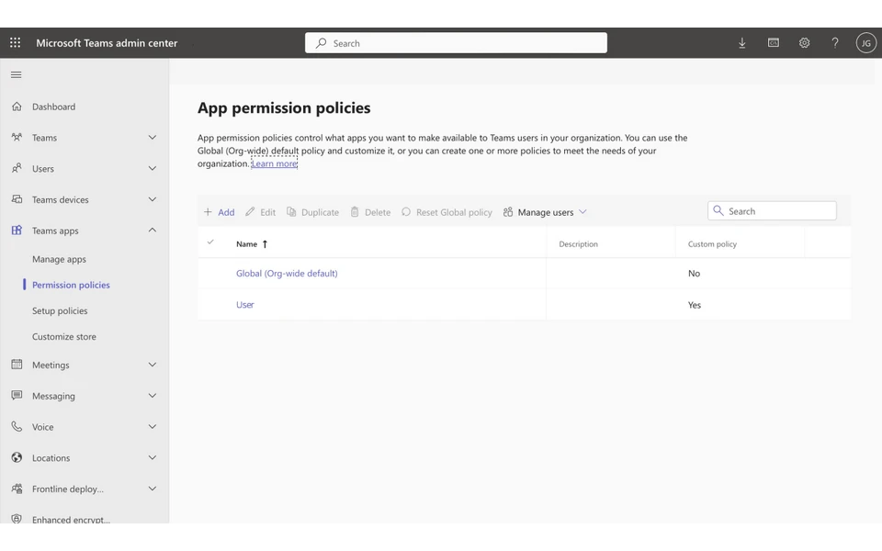Open the Learn more link
Viewport: 882px width, 551px height.
(274, 163)
